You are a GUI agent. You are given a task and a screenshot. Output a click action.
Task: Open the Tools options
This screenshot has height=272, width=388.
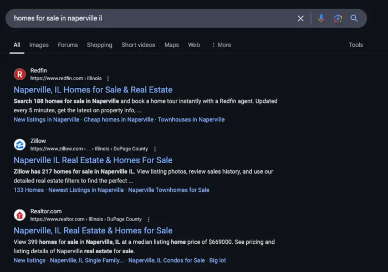click(356, 45)
